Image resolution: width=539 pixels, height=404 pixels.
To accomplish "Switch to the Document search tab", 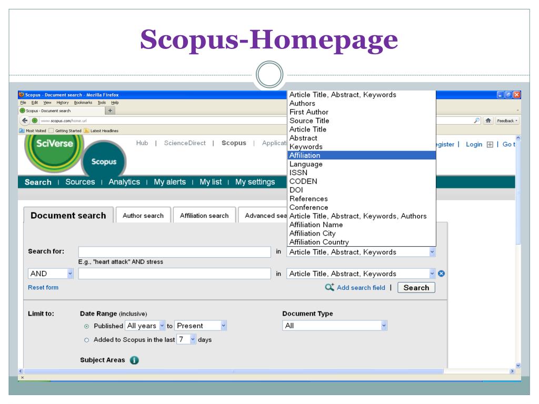I will point(68,215).
